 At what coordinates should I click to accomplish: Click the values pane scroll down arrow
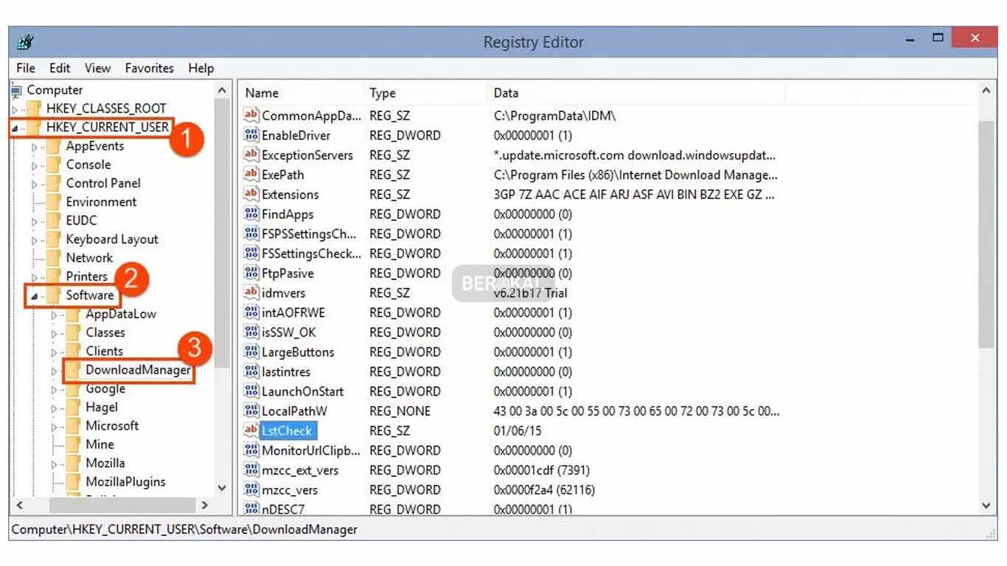coord(987,506)
